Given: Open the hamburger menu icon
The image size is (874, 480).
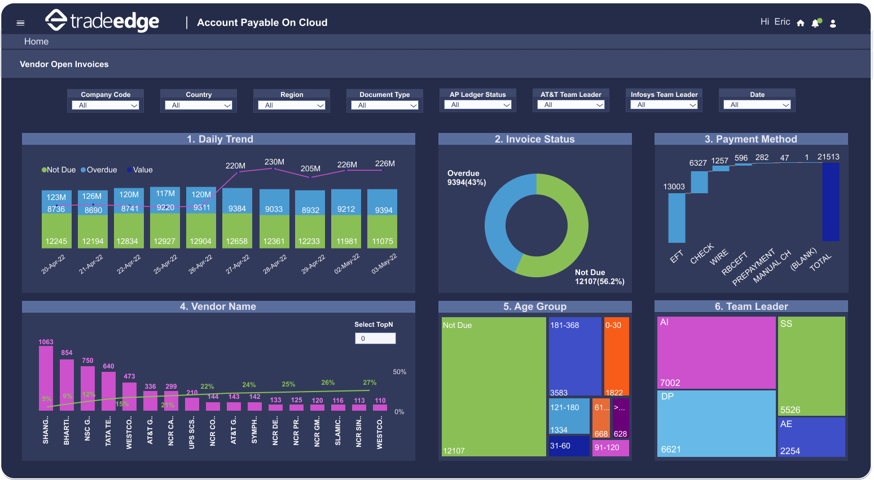Looking at the screenshot, I should click(21, 23).
